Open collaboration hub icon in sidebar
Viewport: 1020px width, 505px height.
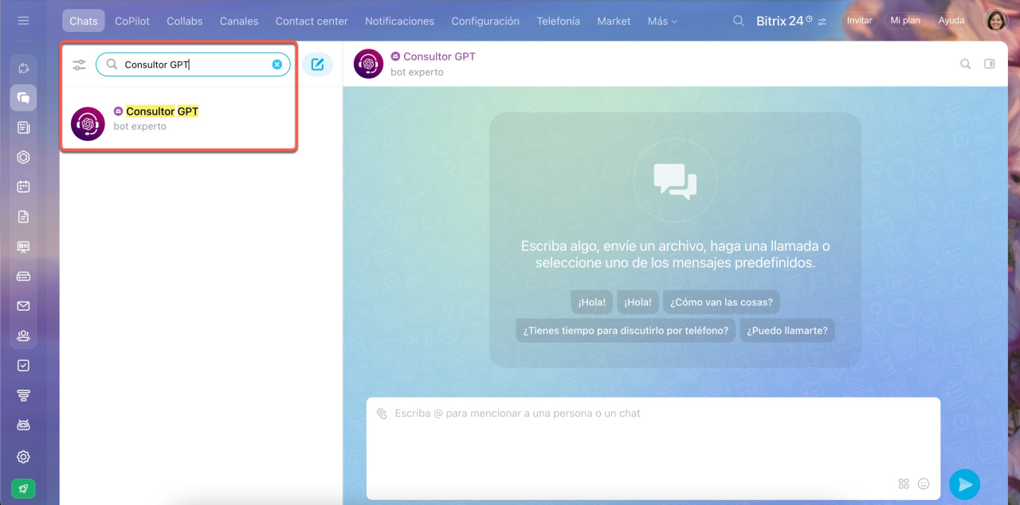click(x=23, y=69)
